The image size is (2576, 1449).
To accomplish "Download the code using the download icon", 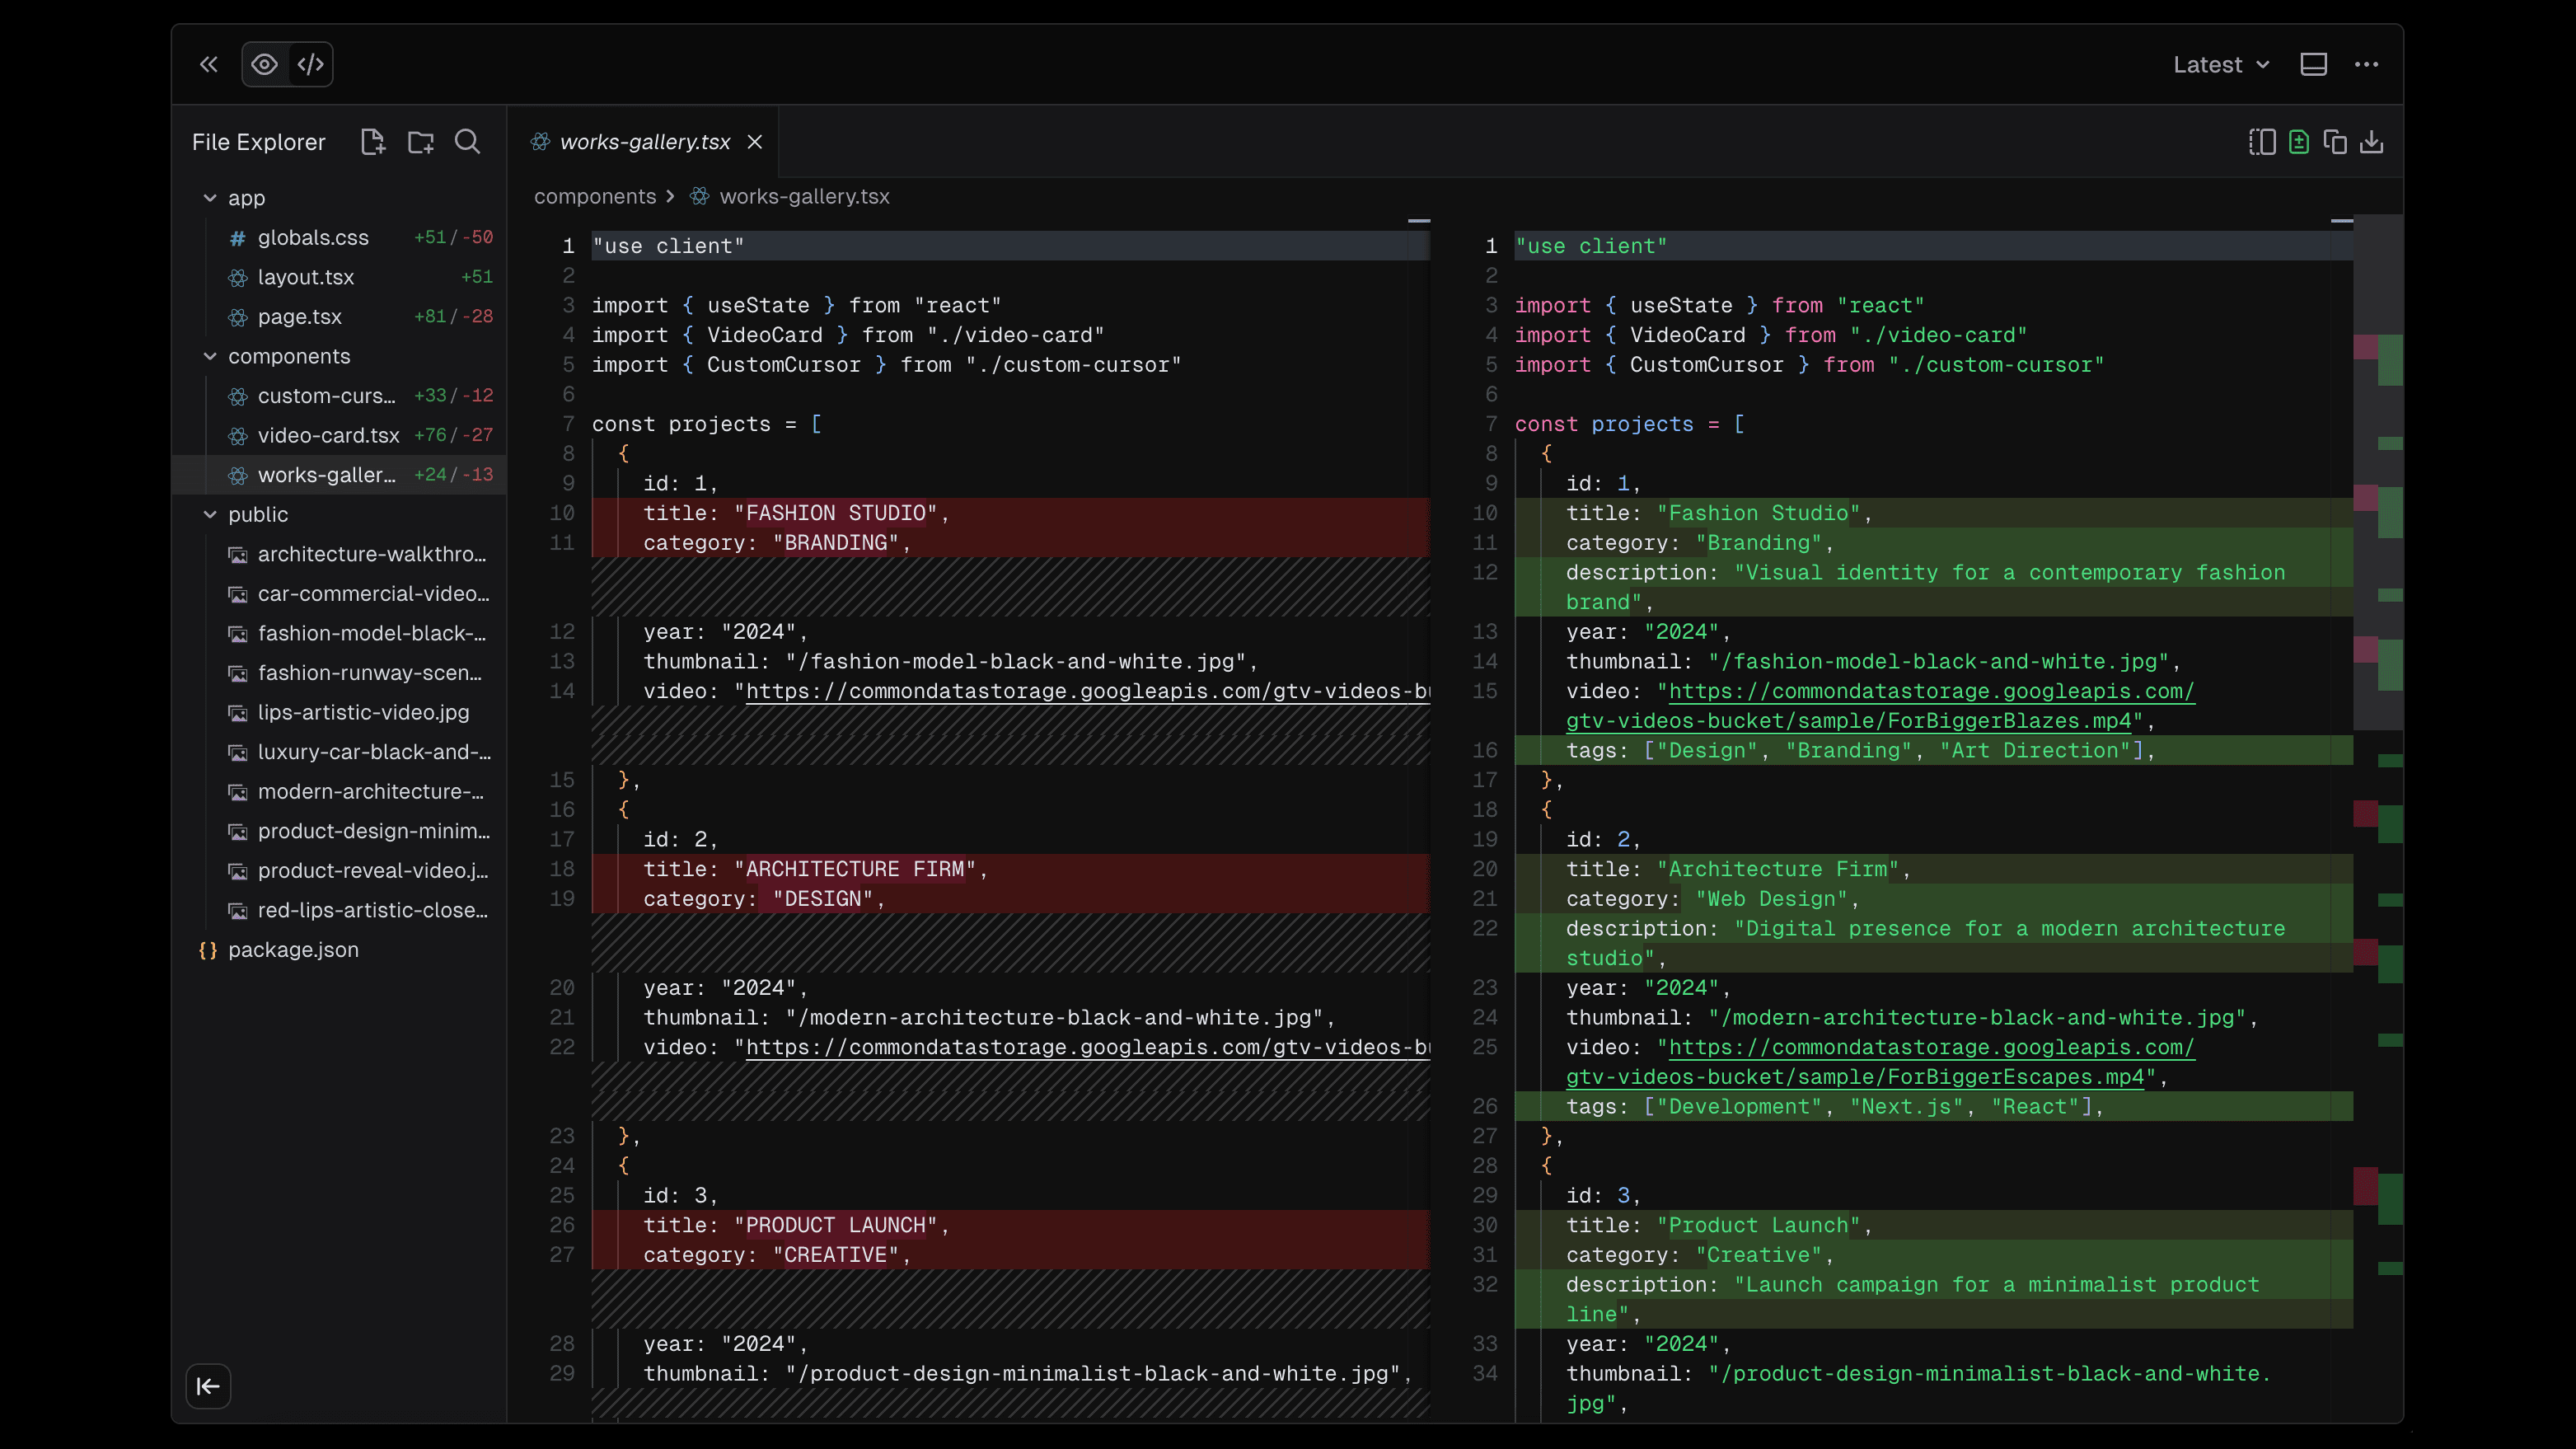I will click(2373, 141).
